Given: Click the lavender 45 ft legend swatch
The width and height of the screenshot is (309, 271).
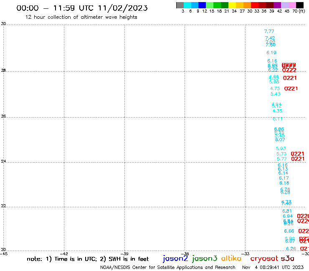Looking at the screenshot, I should click(x=284, y=5).
